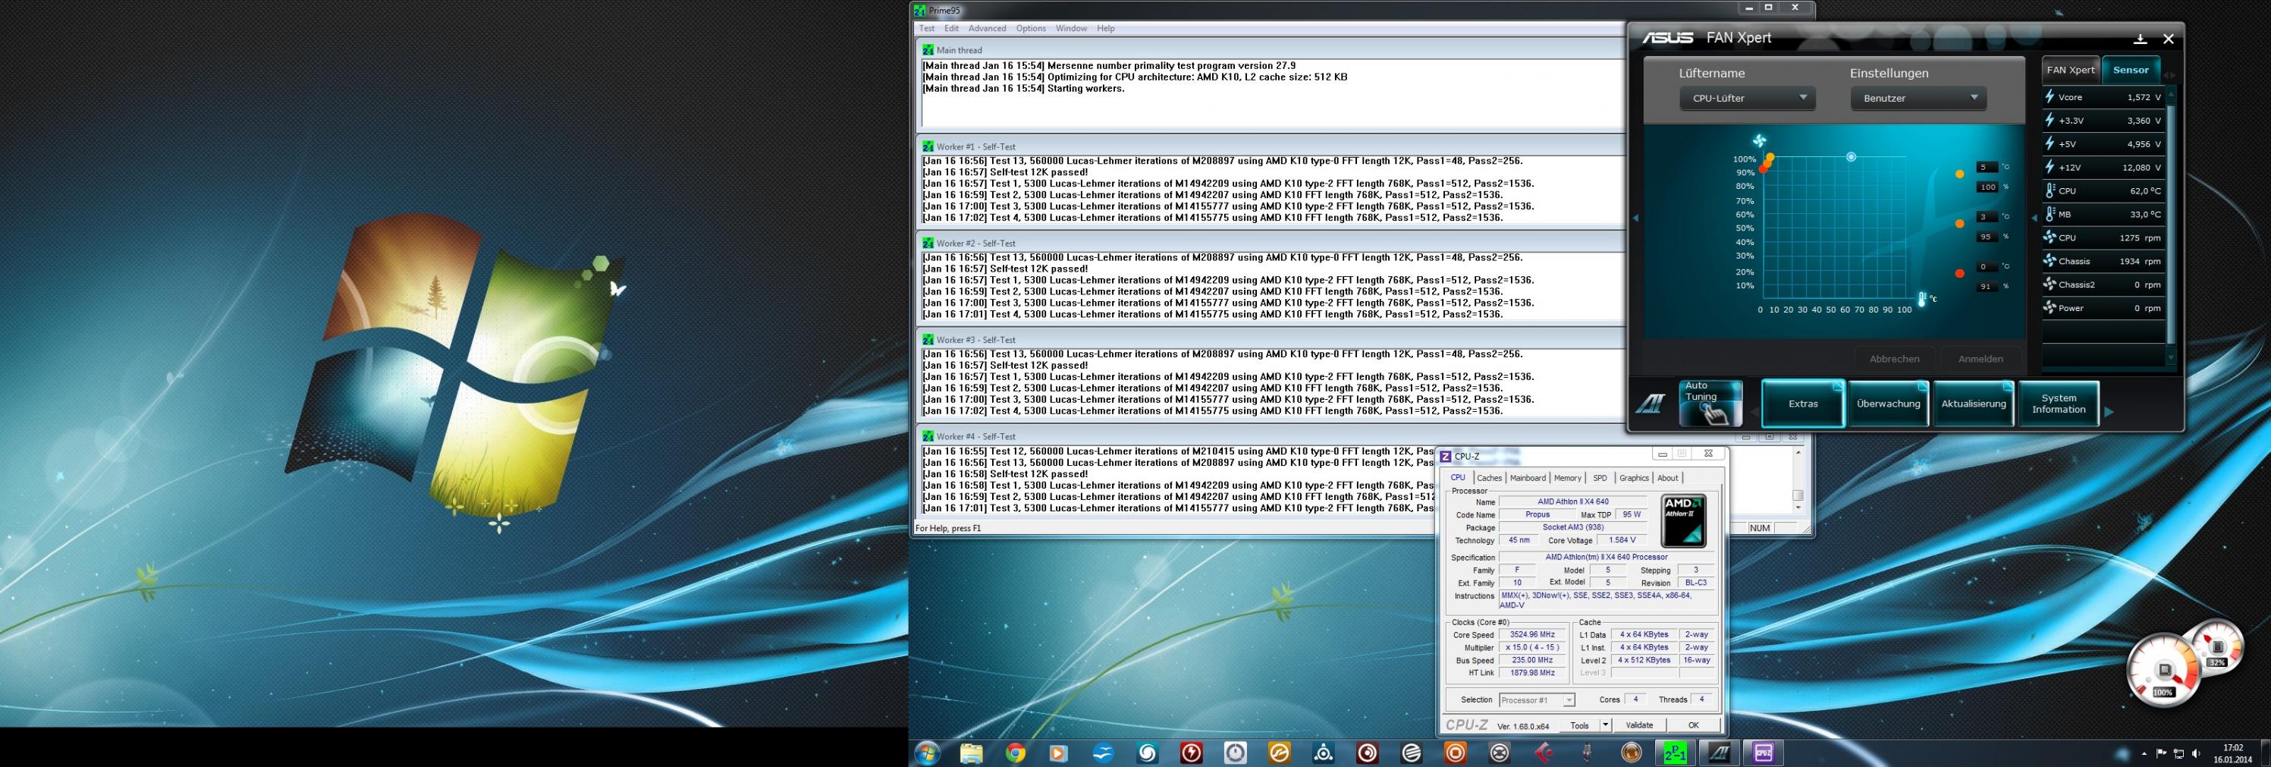
Task: Select the topmost orange fan curve point at 100%
Action: (1770, 158)
